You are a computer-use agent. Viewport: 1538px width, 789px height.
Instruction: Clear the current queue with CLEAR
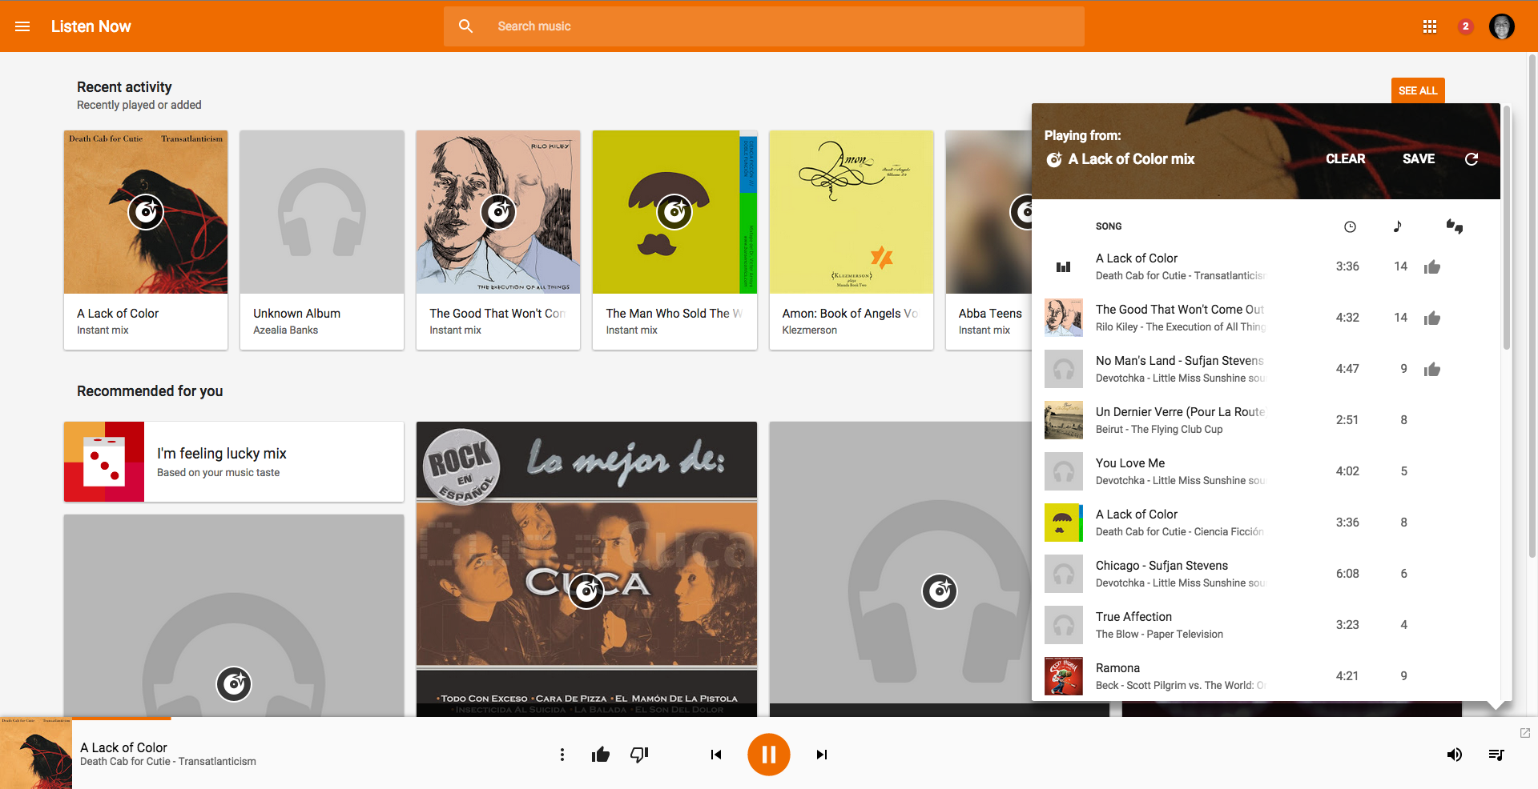(1346, 159)
